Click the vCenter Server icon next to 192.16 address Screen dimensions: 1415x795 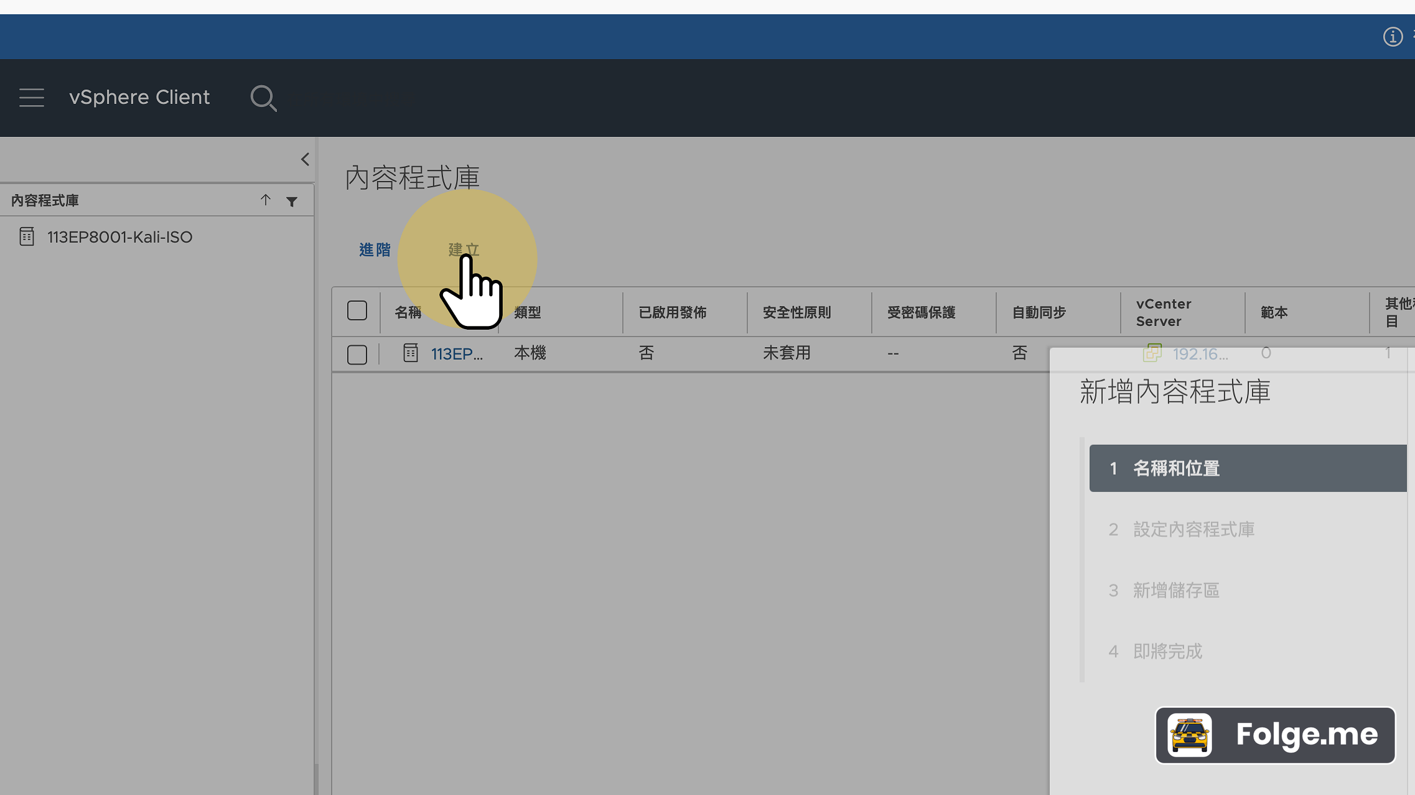click(1153, 353)
